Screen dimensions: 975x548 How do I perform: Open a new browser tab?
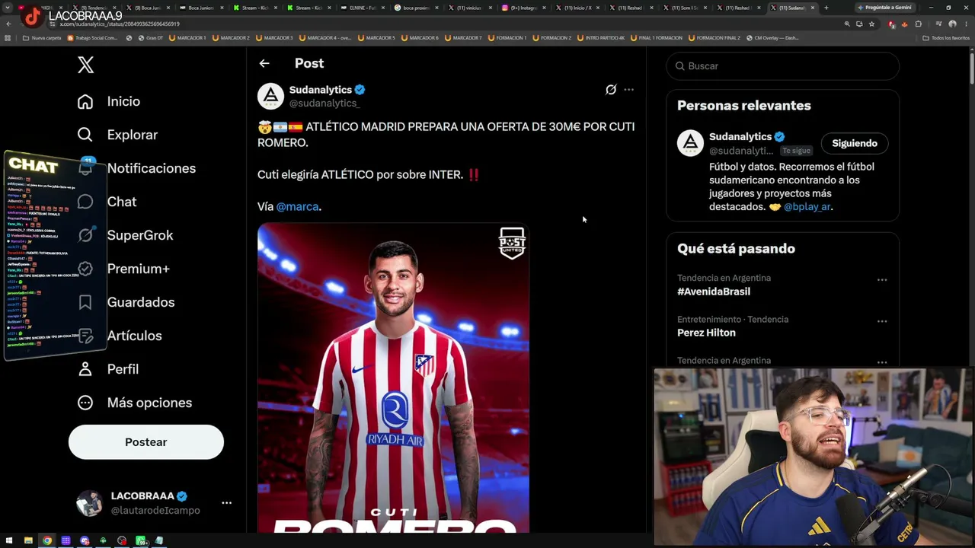pos(826,8)
